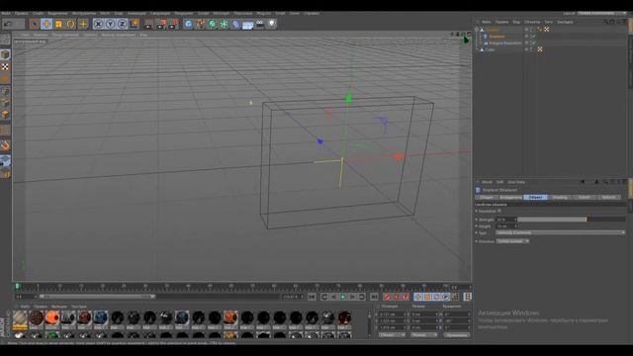
Task: Click the Render to Picture Viewer icon
Action: coord(161,24)
